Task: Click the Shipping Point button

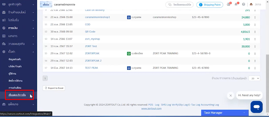Action: click(210, 5)
